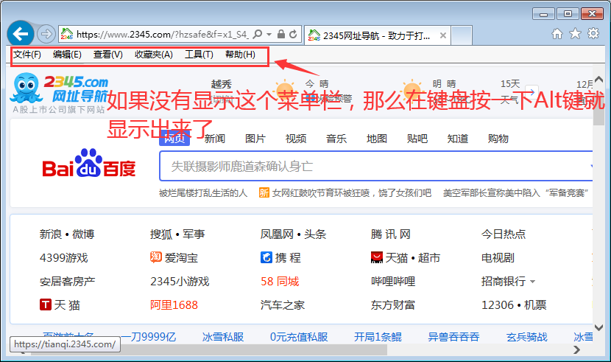The height and width of the screenshot is (362, 611).
Task: Open headline 美空军部长宣称美中陷入军备竞赛
Action: pyautogui.click(x=515, y=193)
